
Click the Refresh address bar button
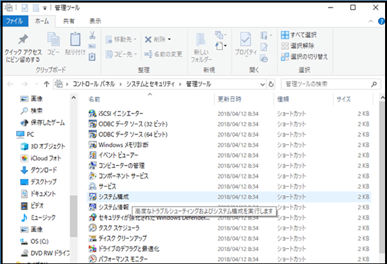[271, 84]
